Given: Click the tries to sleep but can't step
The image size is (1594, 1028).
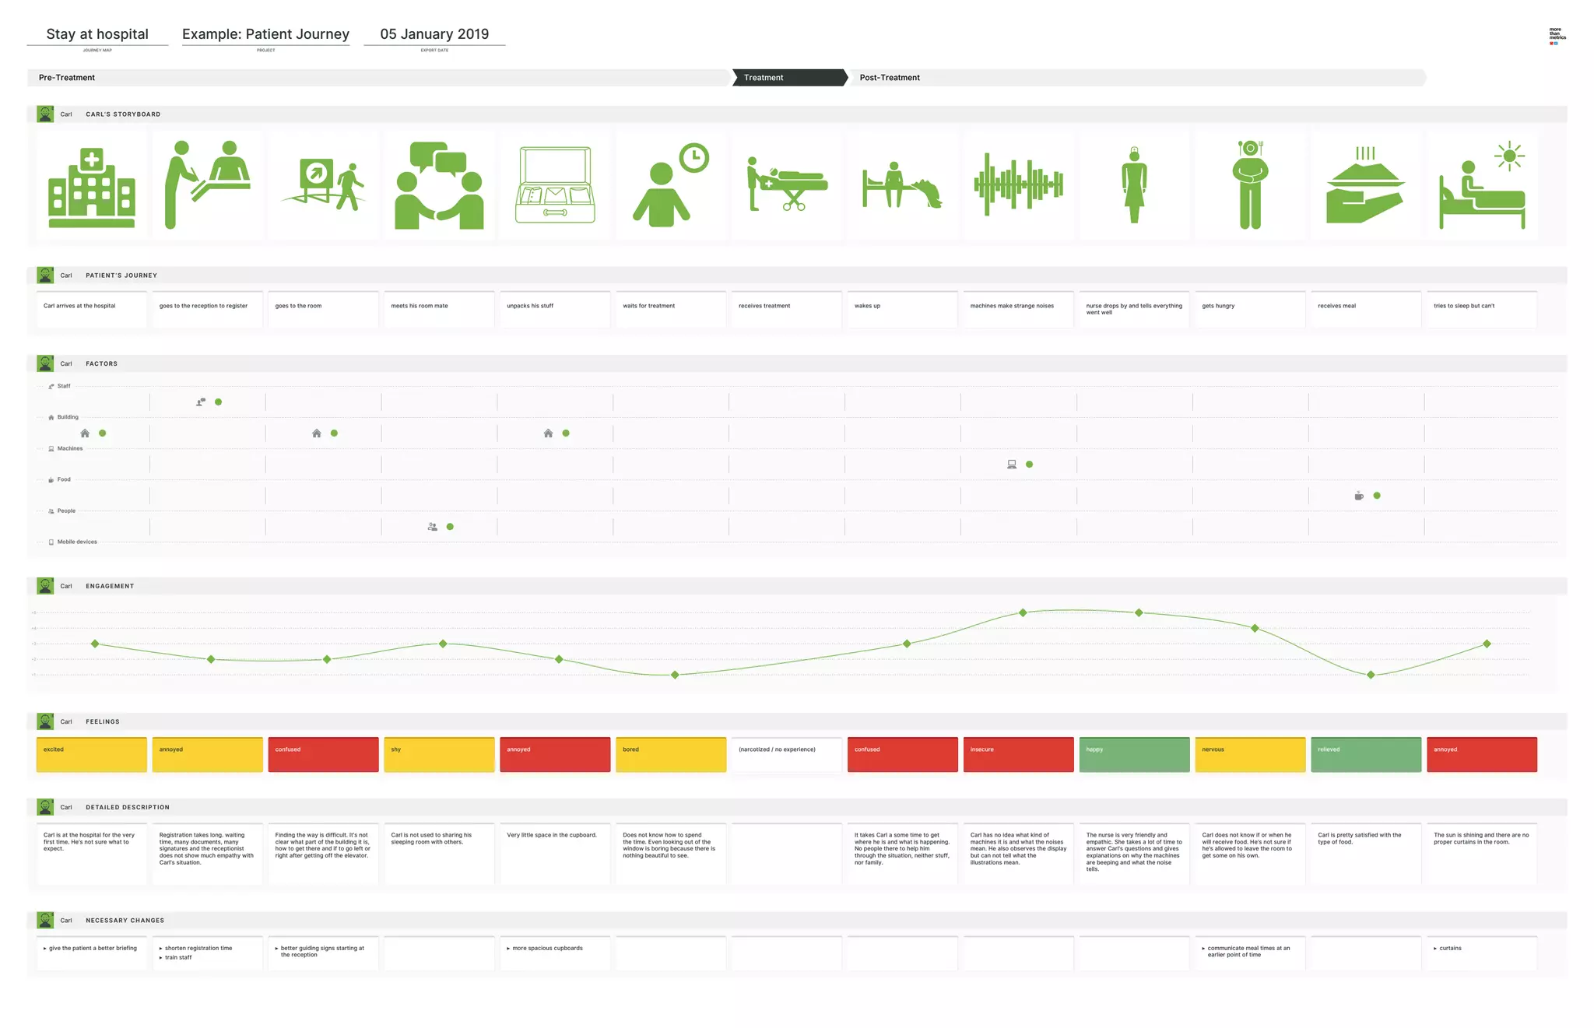Looking at the screenshot, I should pyautogui.click(x=1482, y=310).
